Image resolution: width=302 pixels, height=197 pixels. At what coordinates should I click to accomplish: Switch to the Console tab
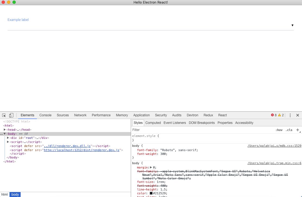pos(46,115)
